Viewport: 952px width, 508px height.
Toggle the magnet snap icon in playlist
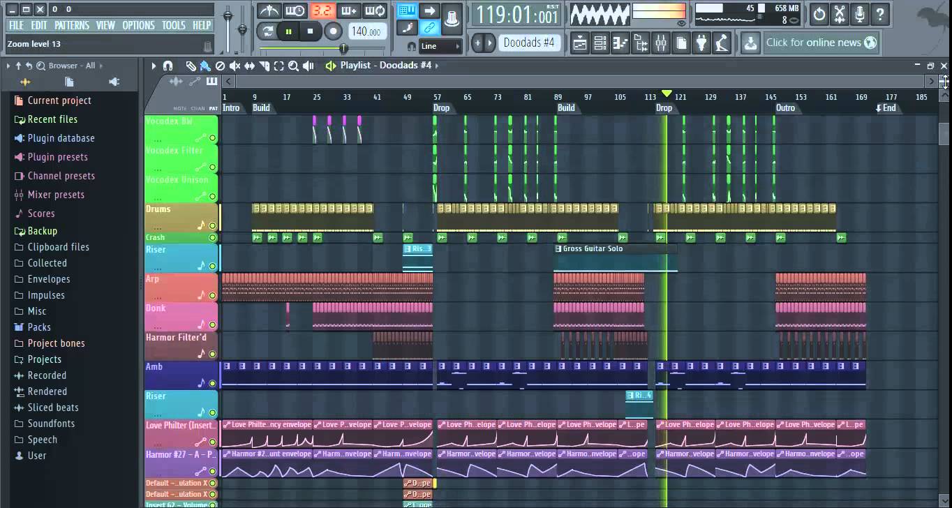tap(168, 66)
